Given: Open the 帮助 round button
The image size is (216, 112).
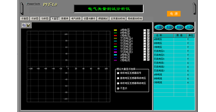Looking at the screenshot, I should click(x=179, y=27).
